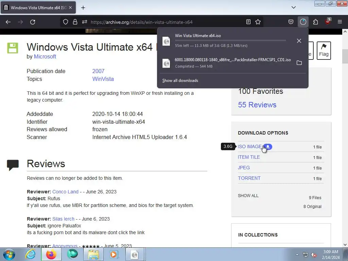Open tracking protection shield icon
Viewport: 348px width, 261px height.
click(66, 22)
